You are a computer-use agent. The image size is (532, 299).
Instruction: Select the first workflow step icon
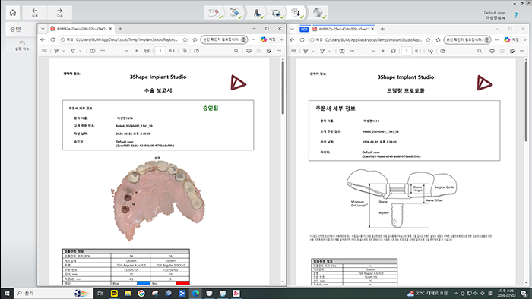click(214, 13)
